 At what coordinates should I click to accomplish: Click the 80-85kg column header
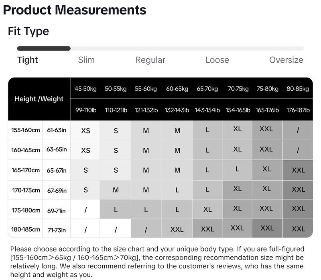tap(298, 89)
